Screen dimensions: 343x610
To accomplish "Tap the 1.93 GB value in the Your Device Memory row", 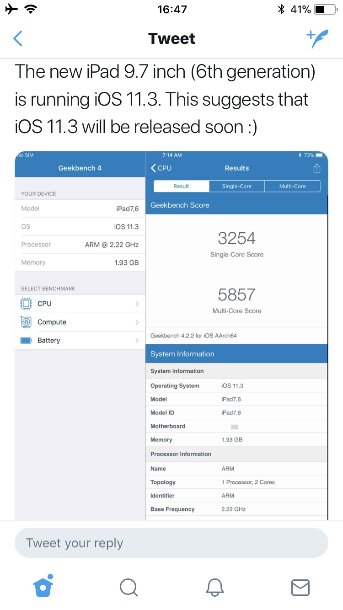I will coord(126,262).
